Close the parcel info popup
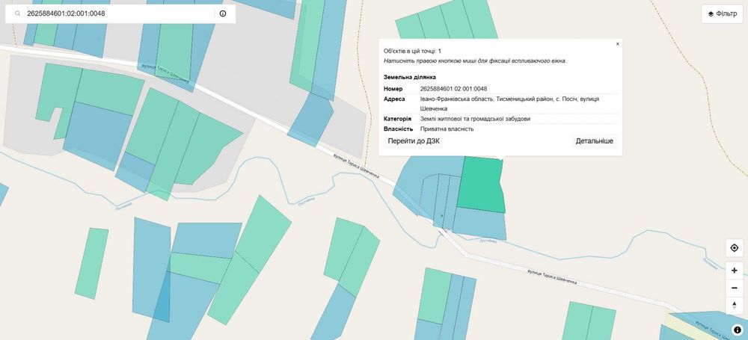 tap(617, 44)
